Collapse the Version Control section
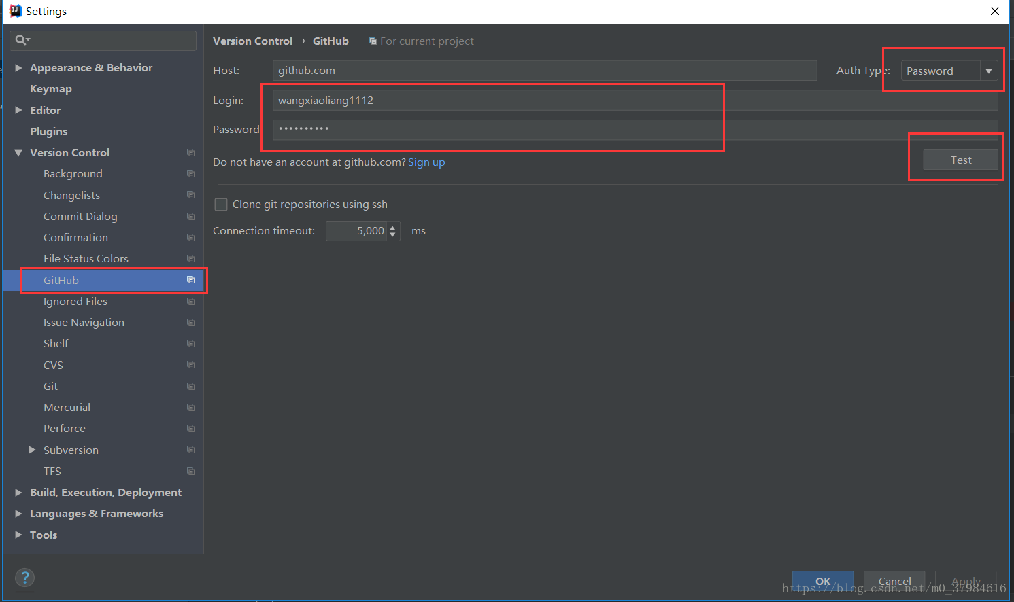Viewport: 1014px width, 602px height. (18, 153)
